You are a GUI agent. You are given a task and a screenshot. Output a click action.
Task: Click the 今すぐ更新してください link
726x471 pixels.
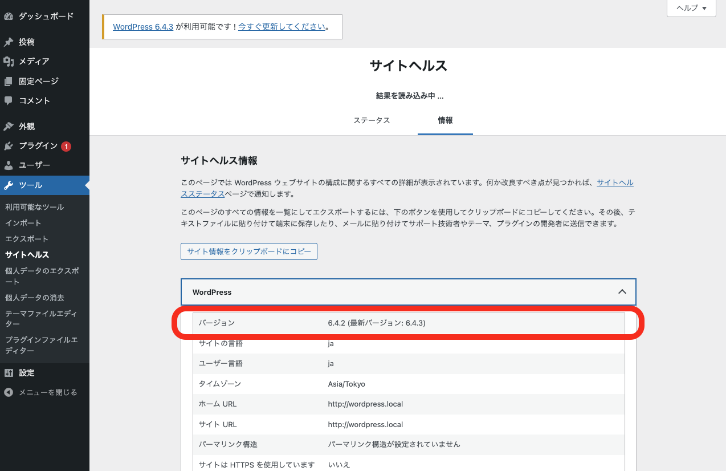tap(282, 27)
